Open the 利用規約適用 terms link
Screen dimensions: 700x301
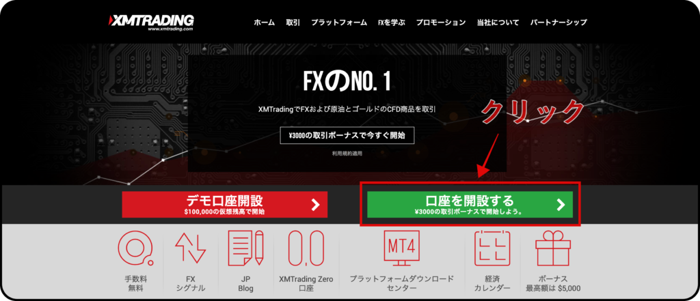[347, 154]
